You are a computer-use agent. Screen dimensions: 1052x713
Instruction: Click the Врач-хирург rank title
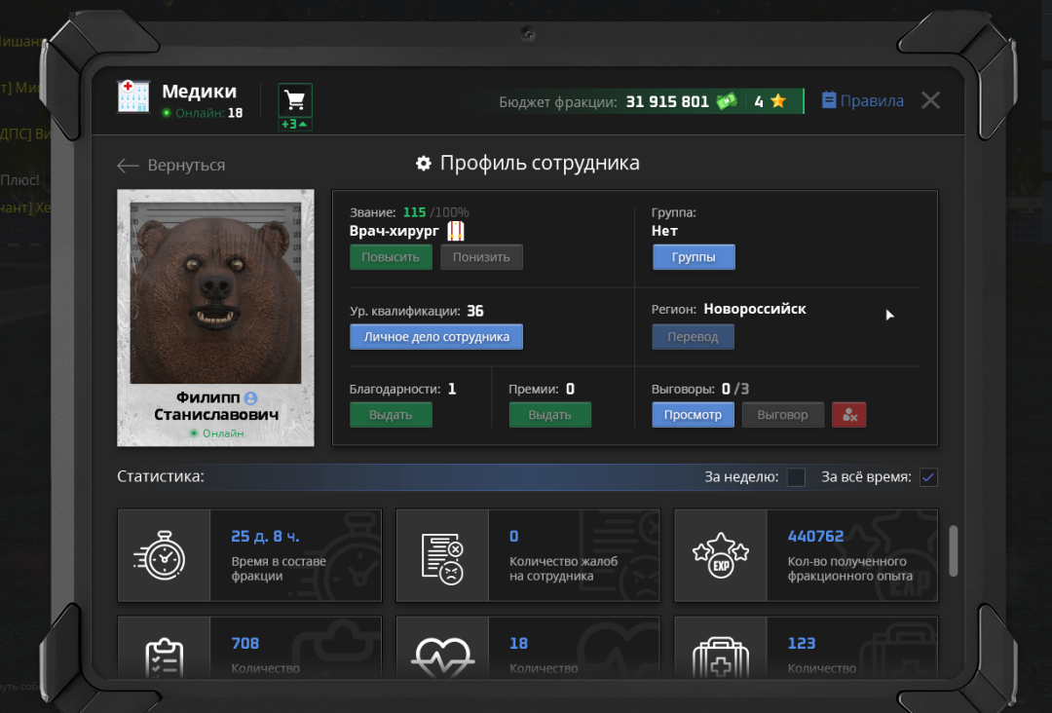394,231
